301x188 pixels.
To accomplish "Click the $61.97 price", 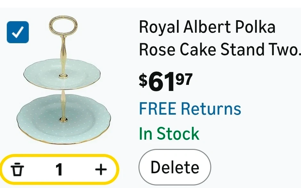I will click(166, 81).
